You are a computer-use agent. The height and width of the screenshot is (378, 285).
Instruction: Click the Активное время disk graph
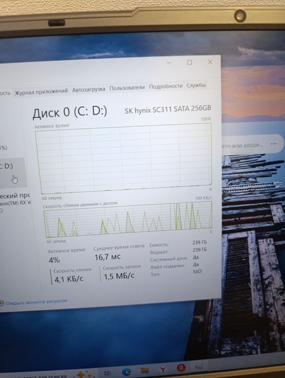(x=124, y=158)
